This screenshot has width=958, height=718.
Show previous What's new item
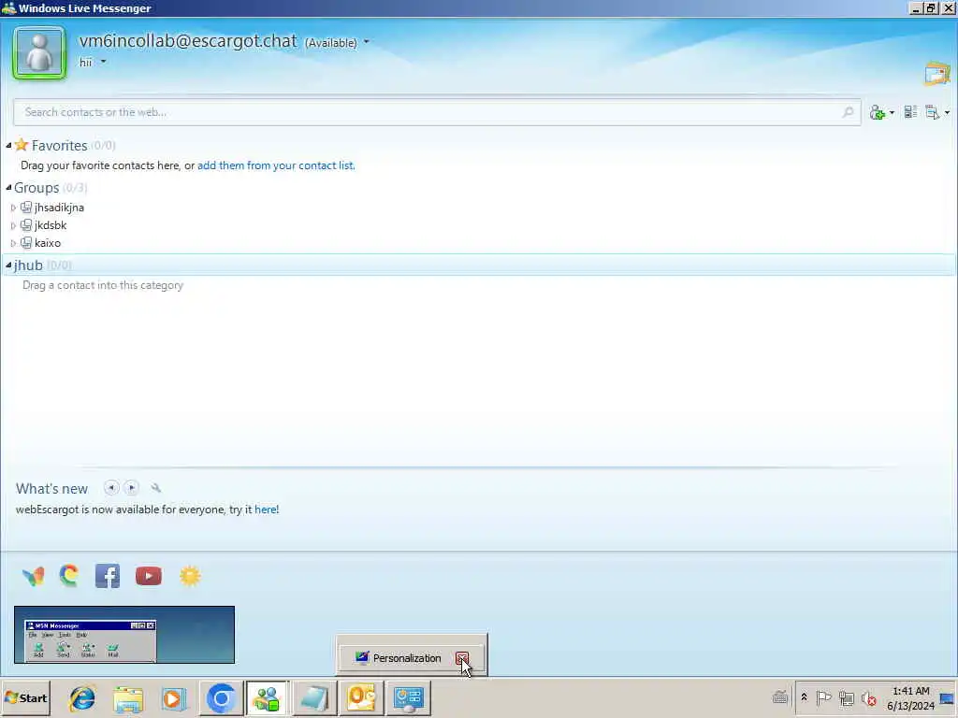[111, 488]
